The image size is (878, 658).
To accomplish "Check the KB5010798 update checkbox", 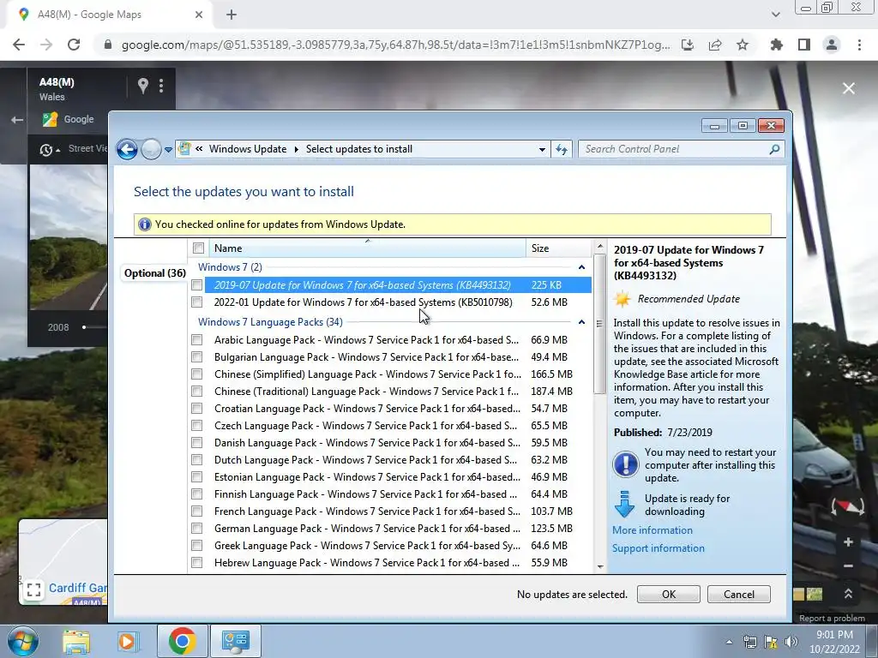I will pyautogui.click(x=196, y=302).
